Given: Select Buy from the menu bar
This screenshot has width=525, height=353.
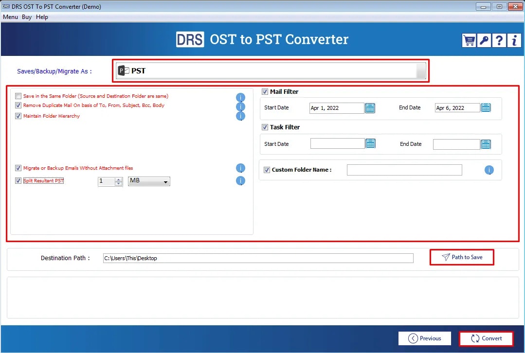Looking at the screenshot, I should pos(27,17).
